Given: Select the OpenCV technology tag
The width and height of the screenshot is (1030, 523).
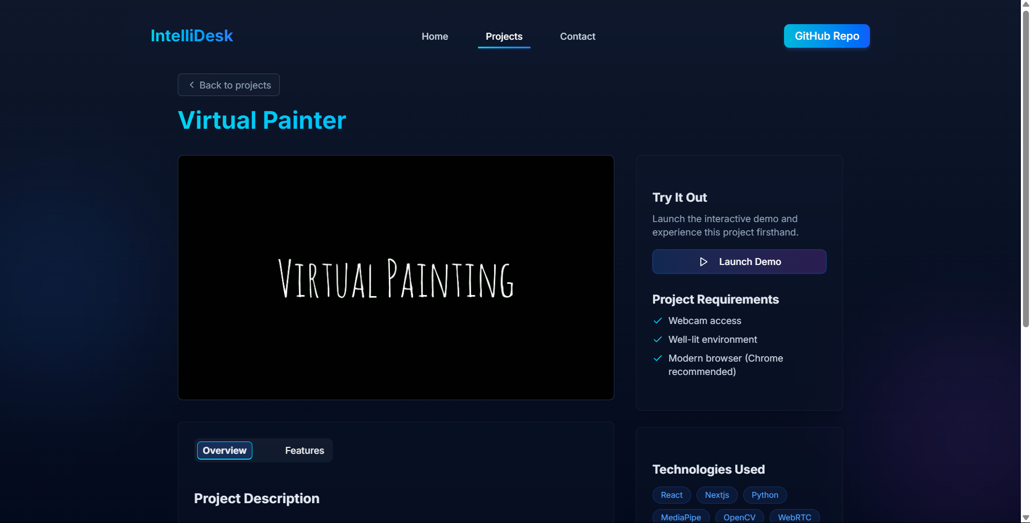Looking at the screenshot, I should click(x=739, y=517).
